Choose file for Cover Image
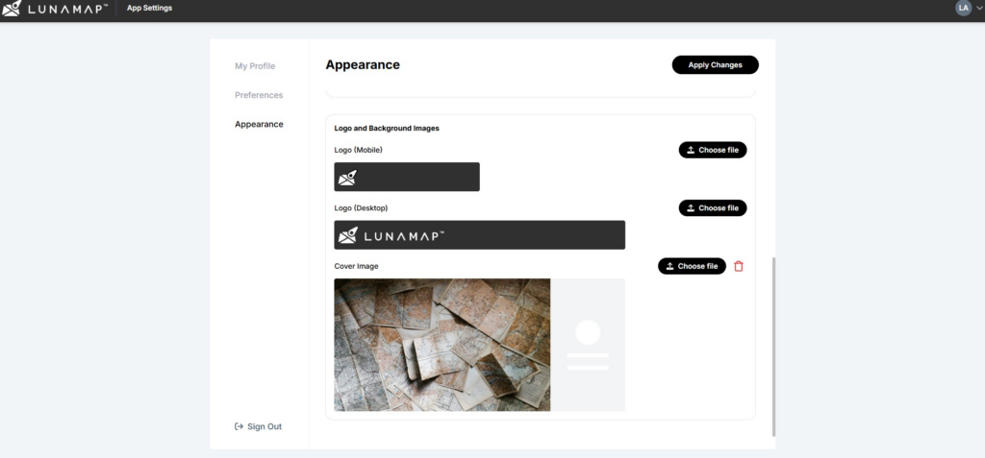 (692, 266)
